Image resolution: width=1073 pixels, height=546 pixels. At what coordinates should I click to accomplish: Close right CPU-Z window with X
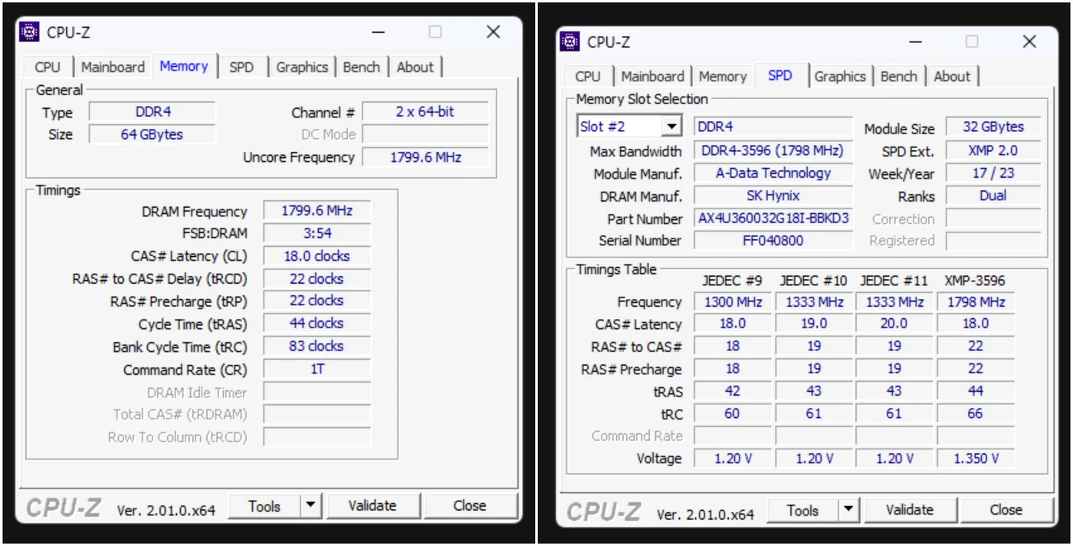(1029, 41)
